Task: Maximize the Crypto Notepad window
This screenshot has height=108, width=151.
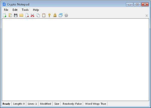Action: tap(137, 5)
